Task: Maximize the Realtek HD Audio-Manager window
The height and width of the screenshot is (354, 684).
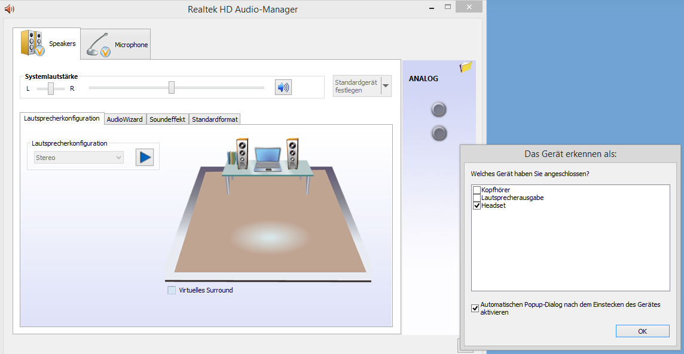Action: click(x=448, y=7)
